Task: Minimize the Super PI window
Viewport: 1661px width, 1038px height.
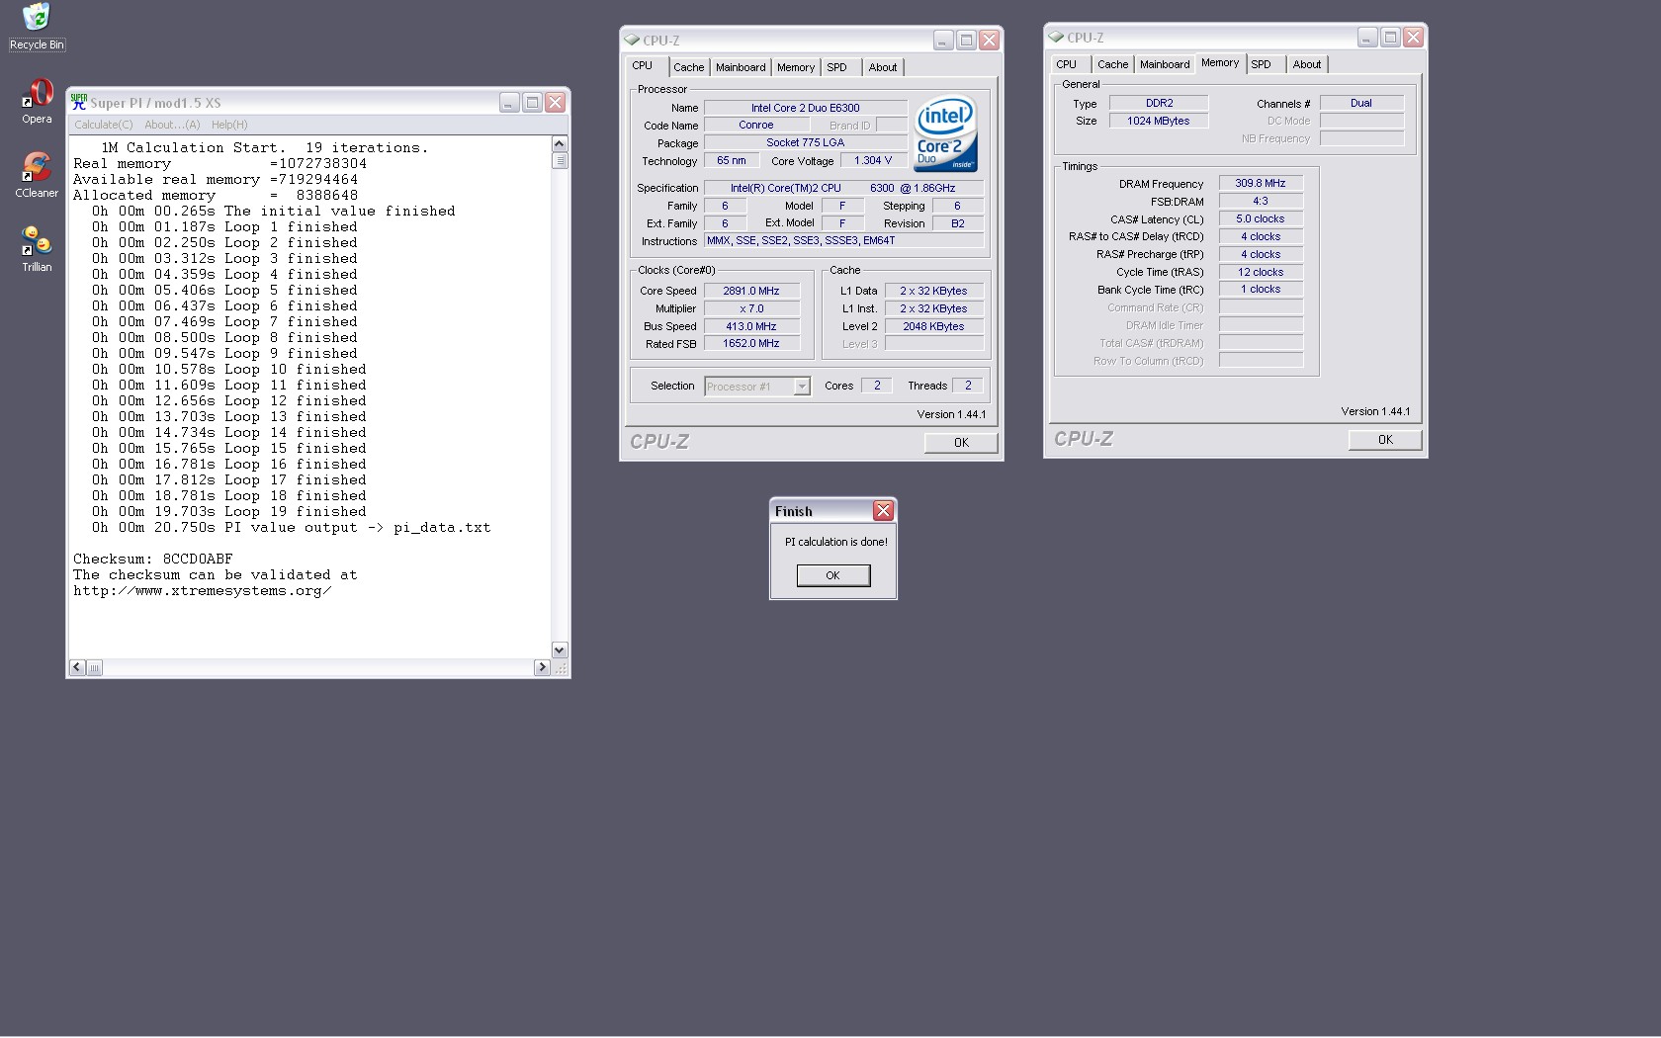Action: [x=509, y=103]
